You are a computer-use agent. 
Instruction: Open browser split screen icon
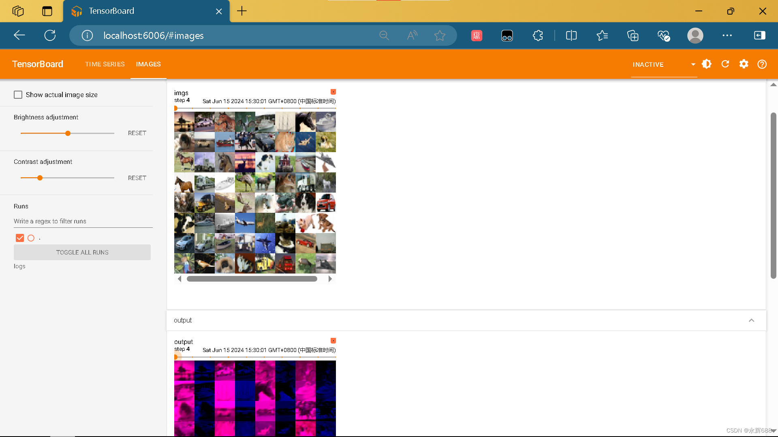571,36
